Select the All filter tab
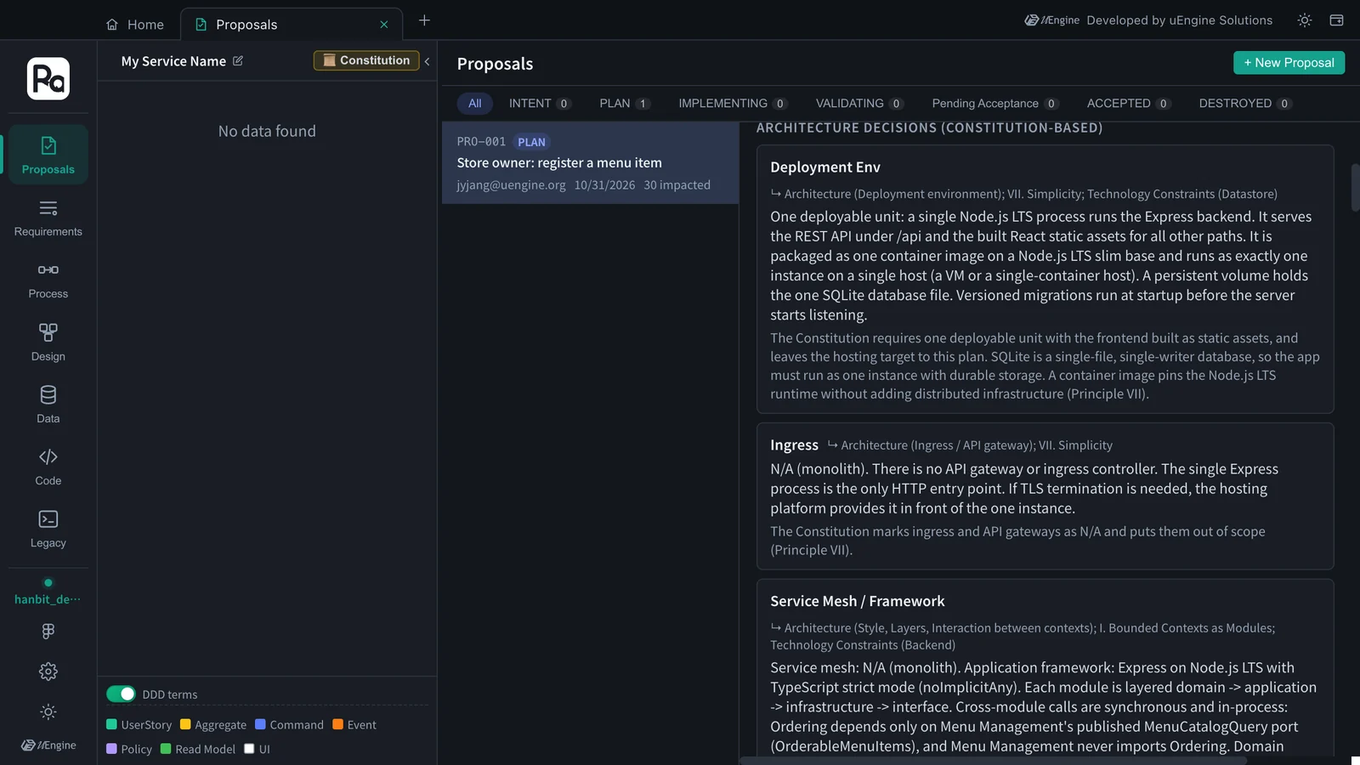 (474, 103)
